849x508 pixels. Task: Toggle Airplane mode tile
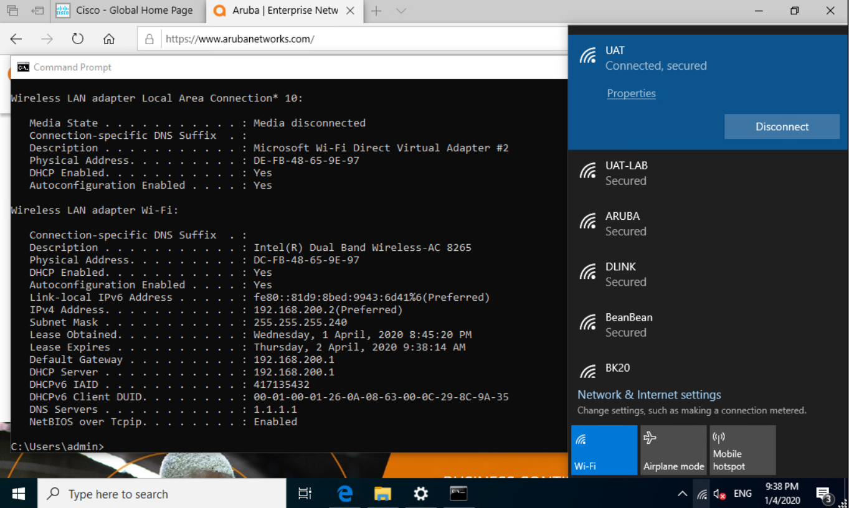673,450
